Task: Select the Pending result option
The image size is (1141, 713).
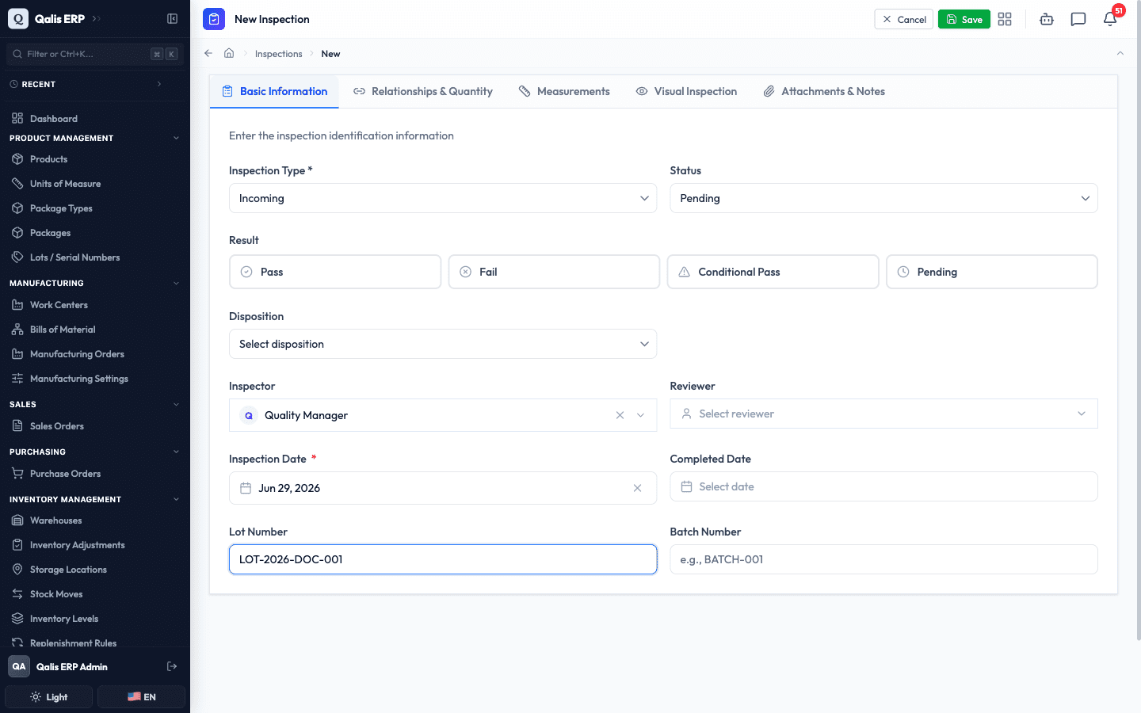Action: 992,272
